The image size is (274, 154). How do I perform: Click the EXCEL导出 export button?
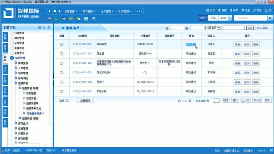coord(262,28)
